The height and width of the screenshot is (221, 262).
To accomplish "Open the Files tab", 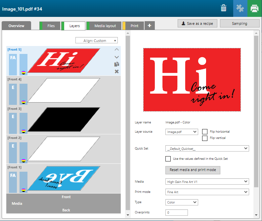I will tap(51, 26).
